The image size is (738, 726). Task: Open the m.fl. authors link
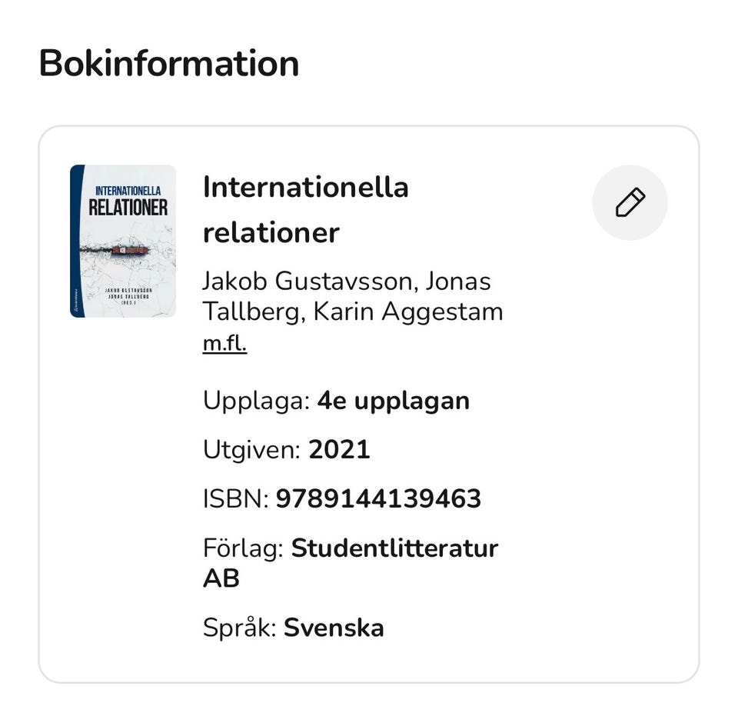coord(224,343)
